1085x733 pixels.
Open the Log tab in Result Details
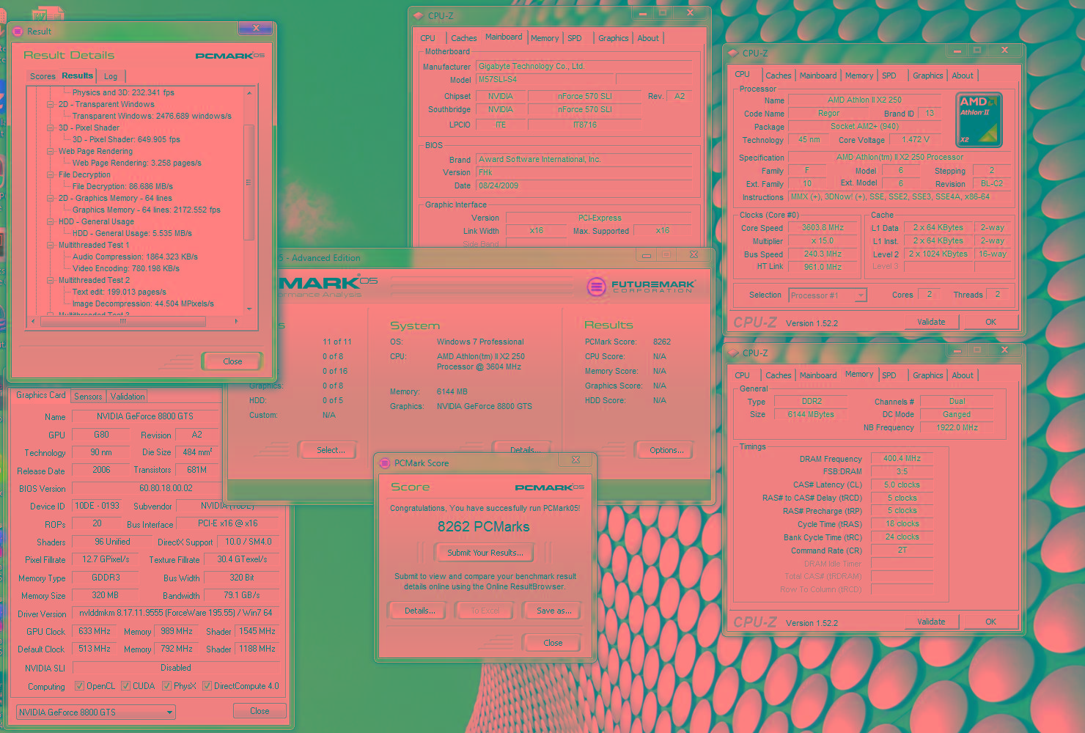pos(111,76)
